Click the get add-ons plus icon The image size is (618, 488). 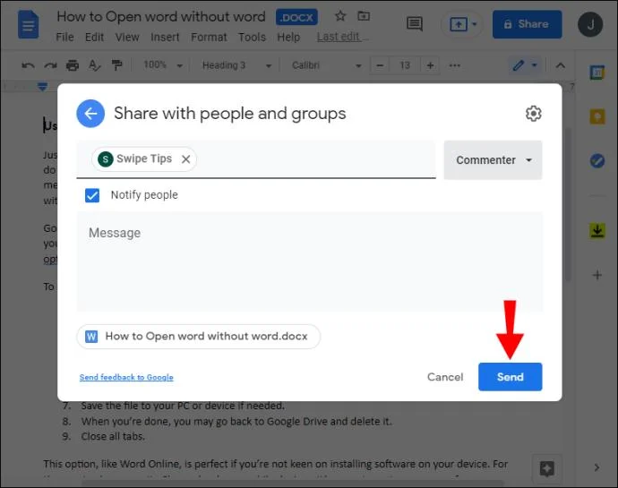597,275
